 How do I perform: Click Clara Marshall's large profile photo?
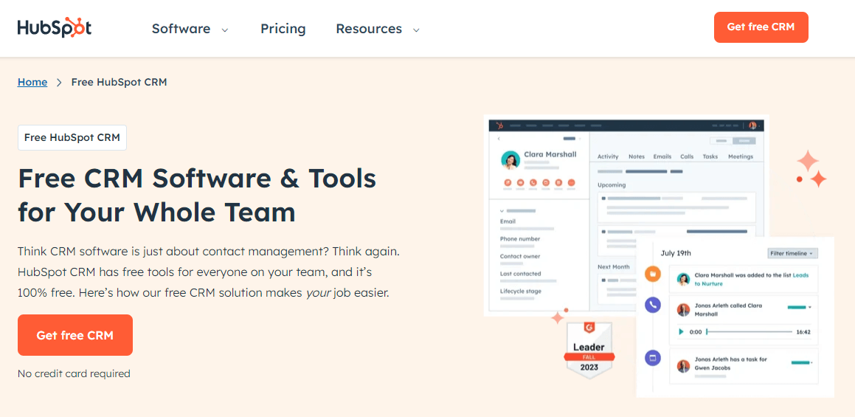coord(510,160)
